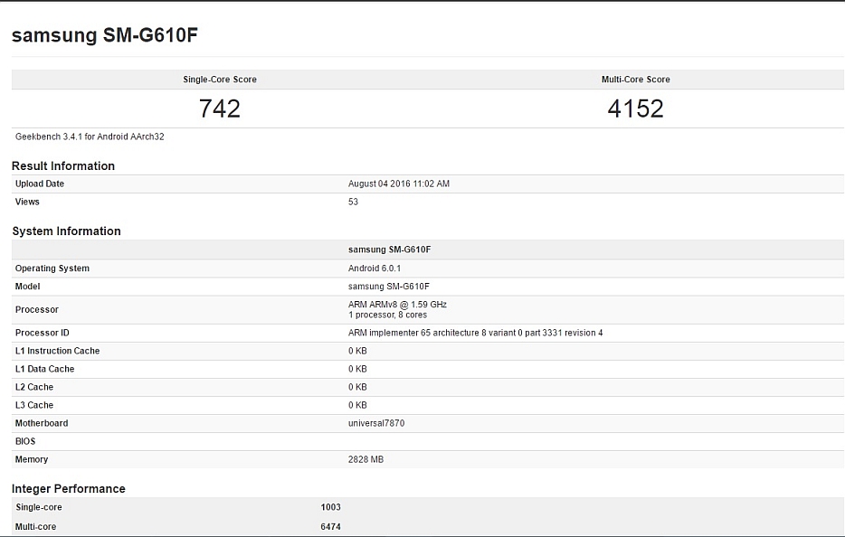Viewport: 845px width, 537px height.
Task: Click "Geekbench 3.4.1 for Android AArch32" text
Action: tap(90, 137)
